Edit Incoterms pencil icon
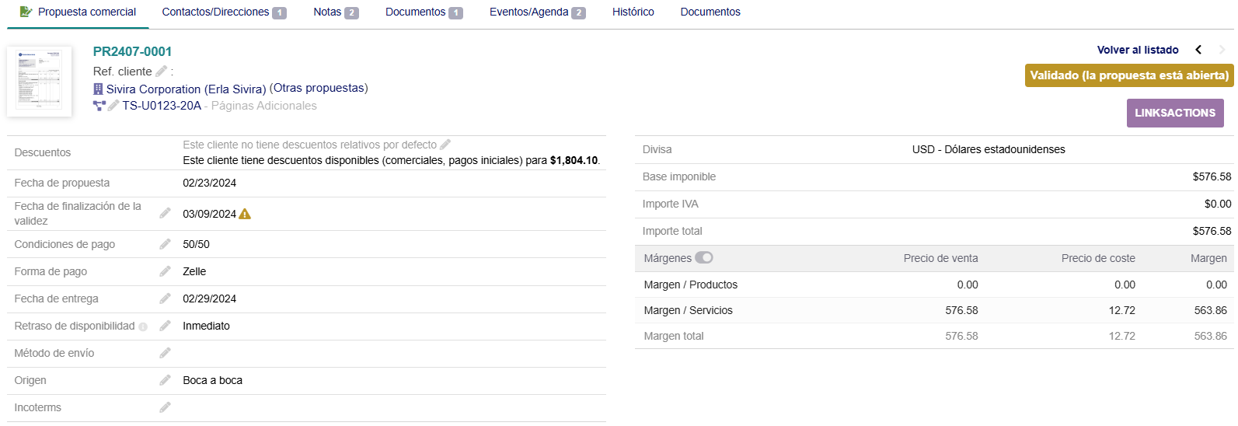The width and height of the screenshot is (1238, 426). 165,407
